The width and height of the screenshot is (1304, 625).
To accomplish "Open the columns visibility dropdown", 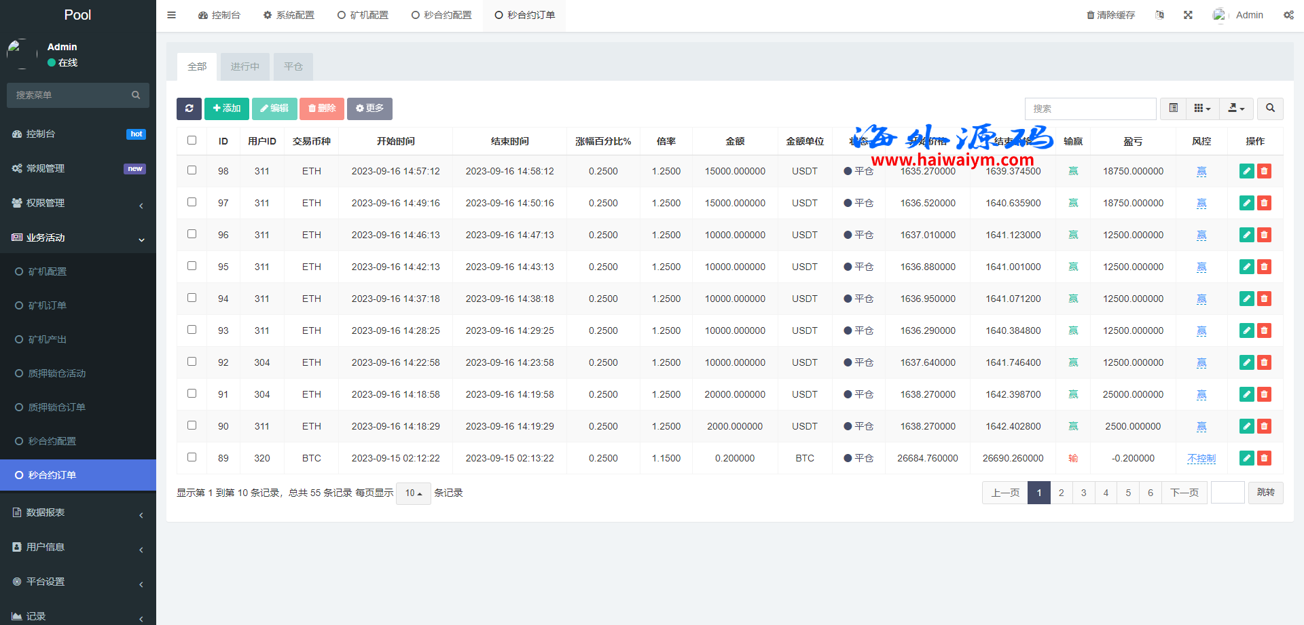I will (1202, 109).
